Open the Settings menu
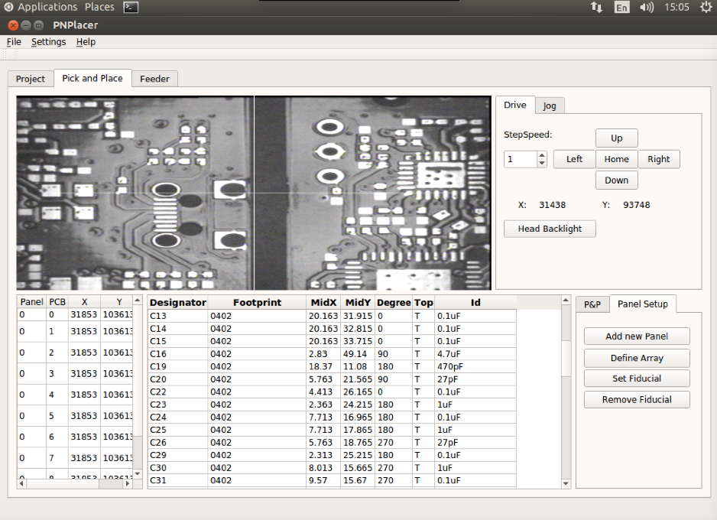717x520 pixels. click(x=48, y=42)
